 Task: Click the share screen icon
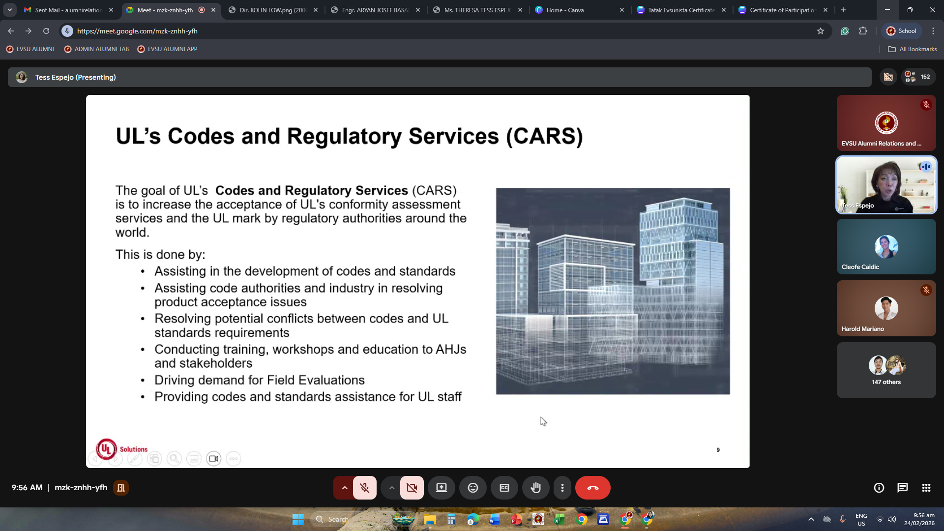point(441,488)
